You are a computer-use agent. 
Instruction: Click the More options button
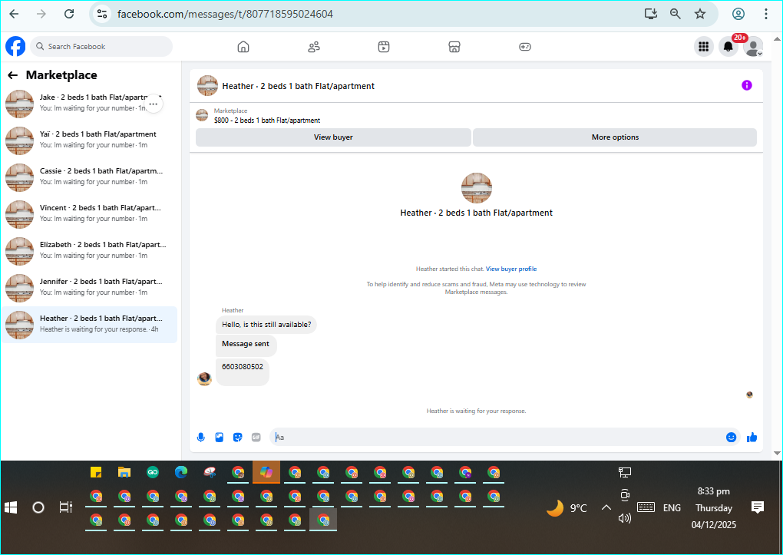click(x=615, y=137)
